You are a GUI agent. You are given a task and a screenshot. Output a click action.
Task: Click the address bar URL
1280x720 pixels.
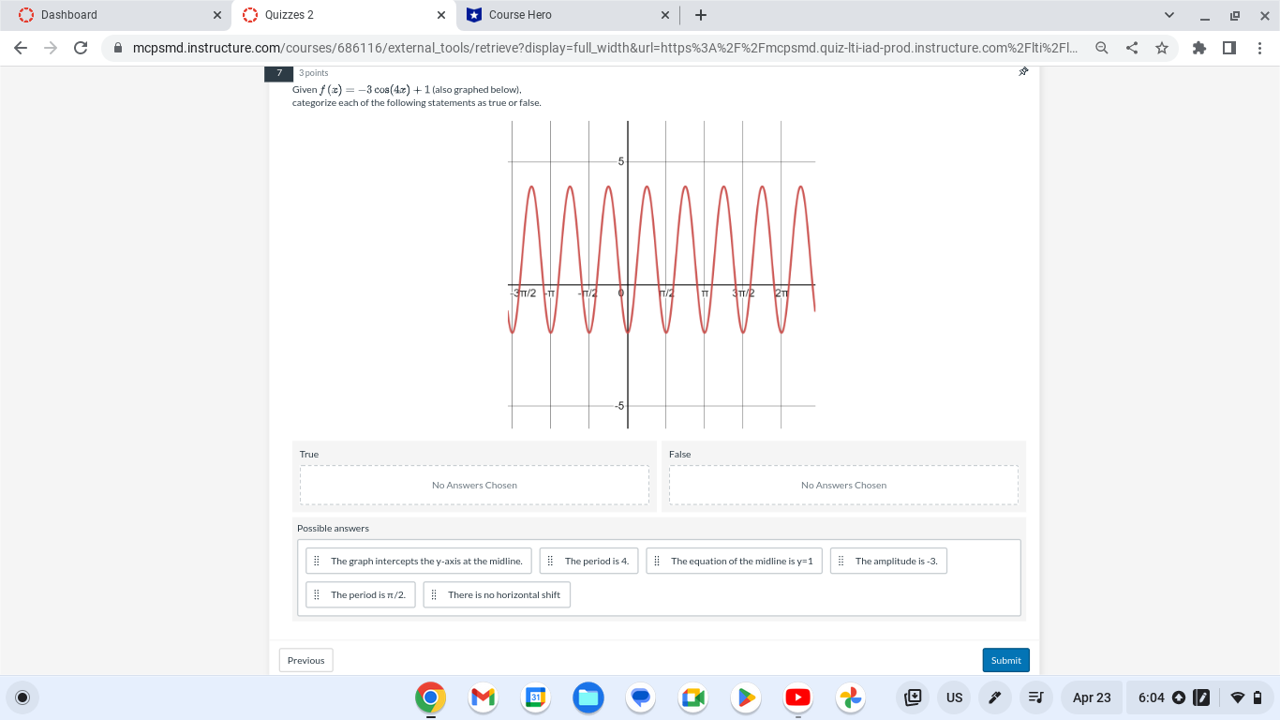click(x=604, y=48)
